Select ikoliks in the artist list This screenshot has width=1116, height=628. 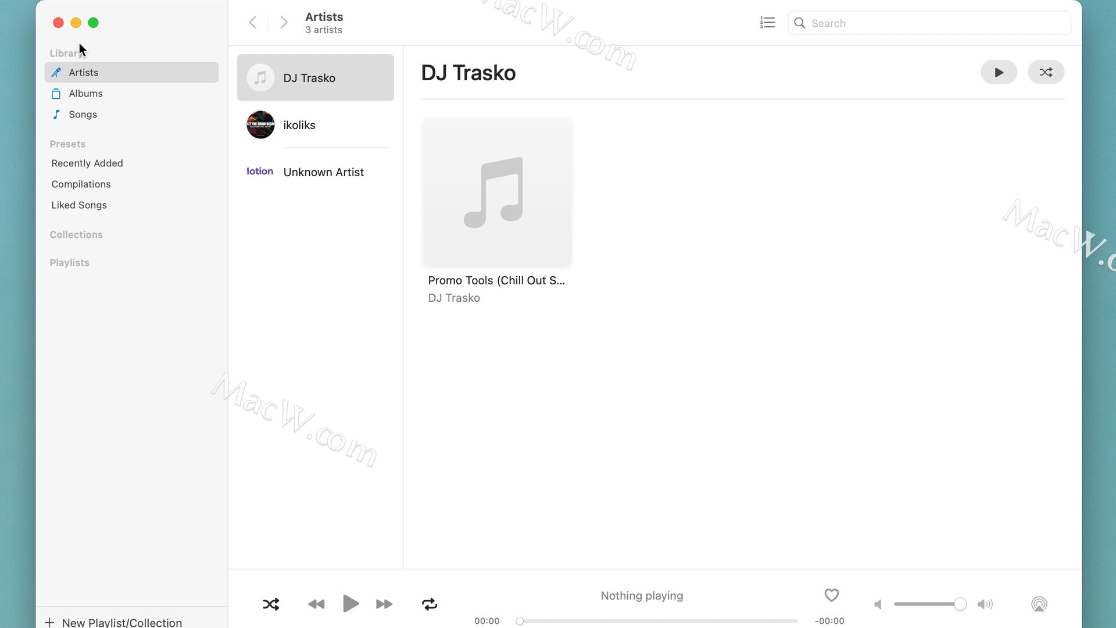315,125
